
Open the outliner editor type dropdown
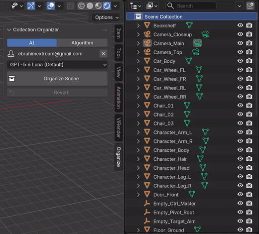click(135, 6)
